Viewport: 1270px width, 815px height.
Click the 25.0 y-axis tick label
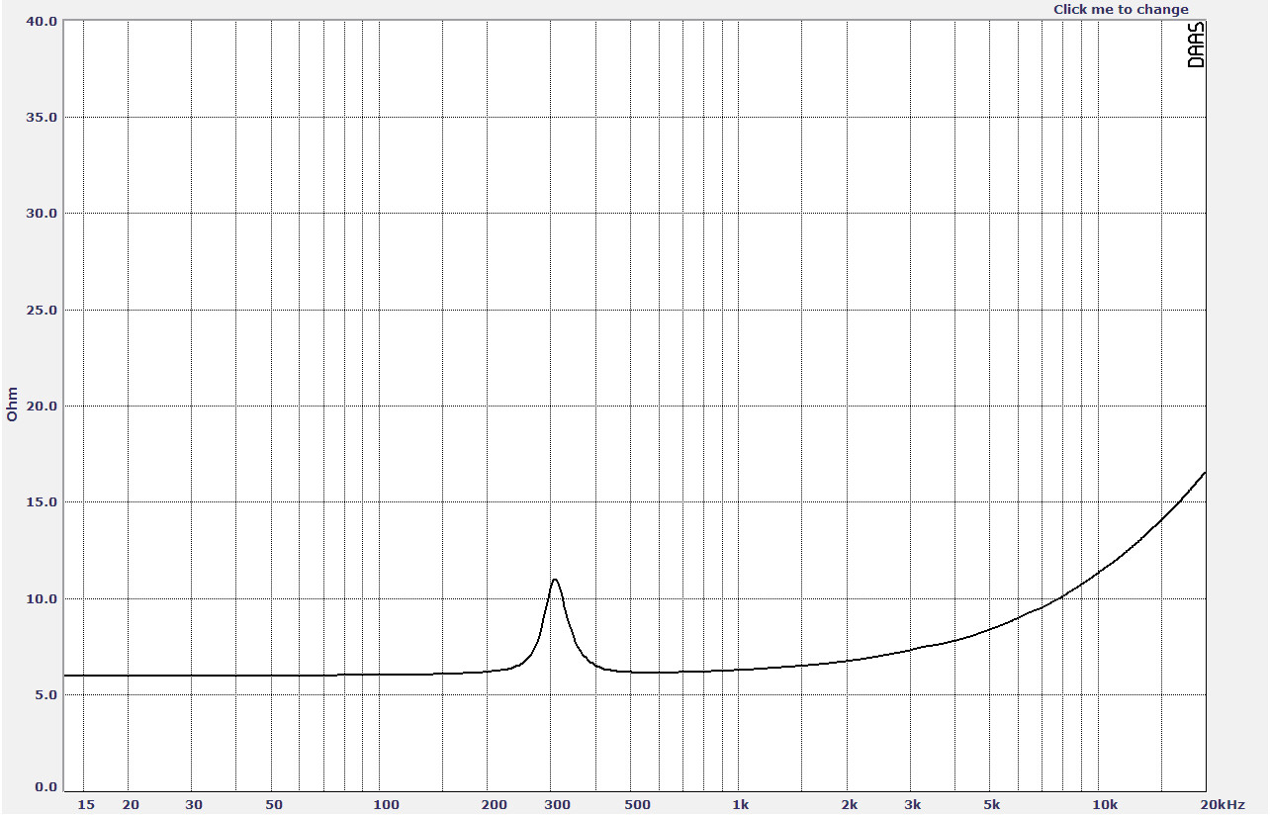click(41, 311)
